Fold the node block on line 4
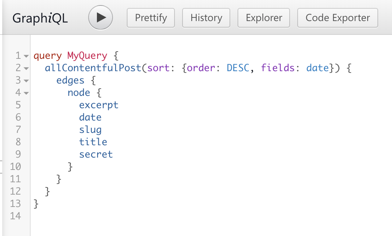The width and height of the screenshot is (392, 236). tap(26, 93)
